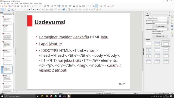Select slide 9 thumbnail in Slides panel
174x98 pixels.
click(8, 61)
